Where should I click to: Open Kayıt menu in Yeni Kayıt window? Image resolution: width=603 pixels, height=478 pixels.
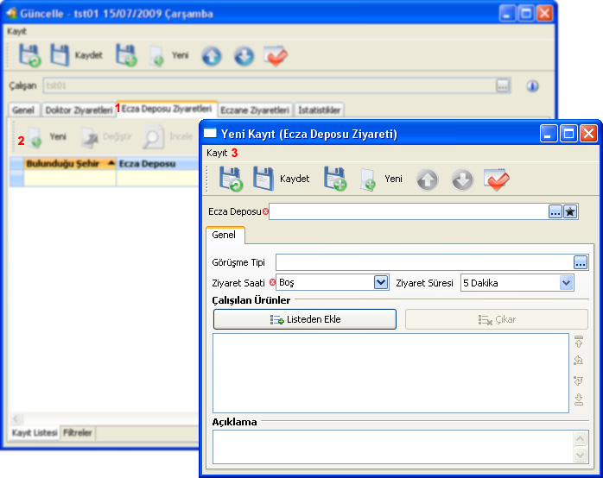pos(216,153)
